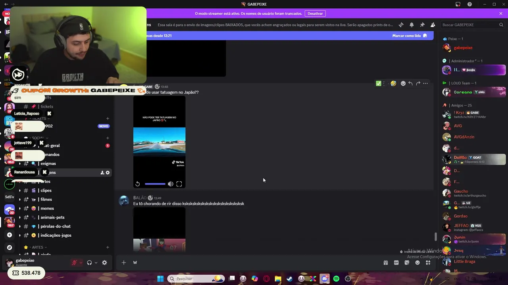Open microphone input options dropdown arrow
508x285 pixels.
click(x=81, y=262)
